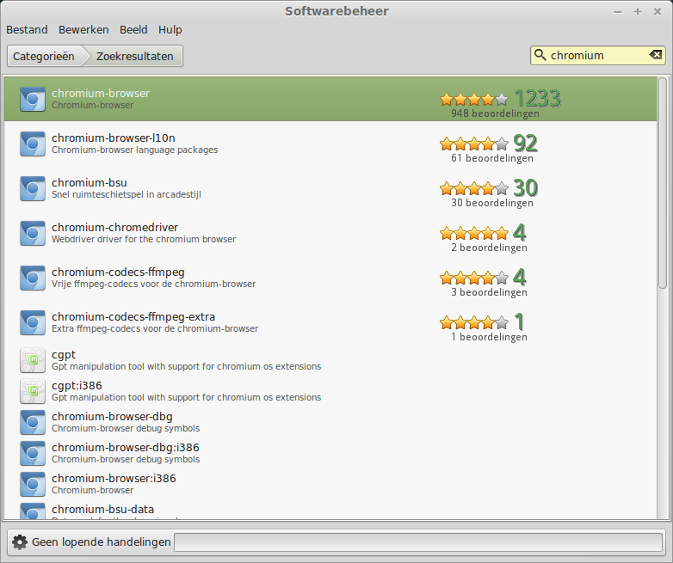This screenshot has width=673, height=563.
Task: Select the chromium-codecs-ffmpeg-extra result name
Action: 133,317
